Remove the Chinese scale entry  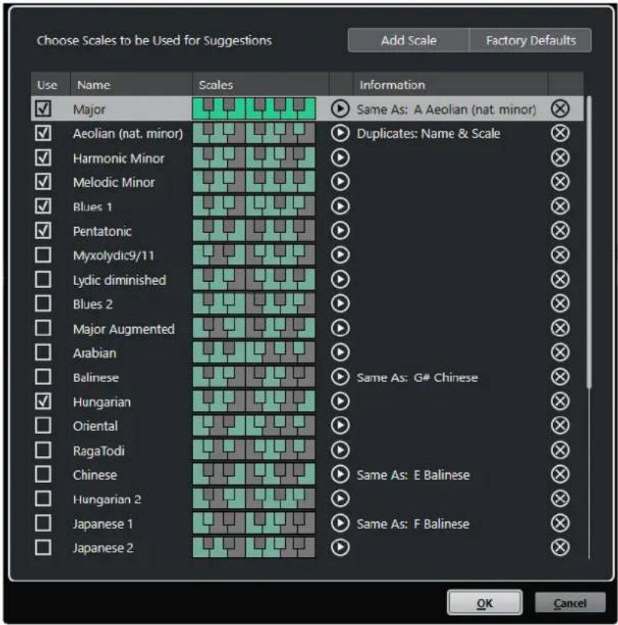pyautogui.click(x=560, y=474)
